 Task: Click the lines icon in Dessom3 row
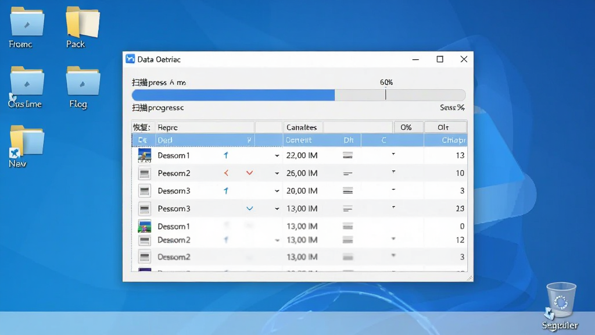[x=347, y=191]
